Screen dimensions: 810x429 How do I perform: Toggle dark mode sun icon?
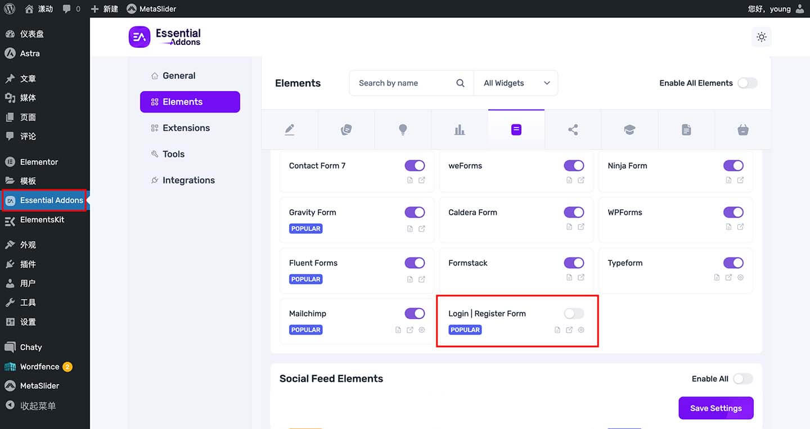point(761,37)
